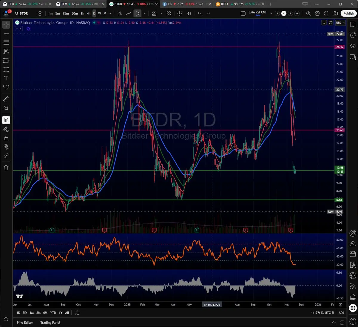Switch to the IEP browser tab
Image resolution: width=358 pixels, height=327 pixels.
pyautogui.click(x=187, y=4)
